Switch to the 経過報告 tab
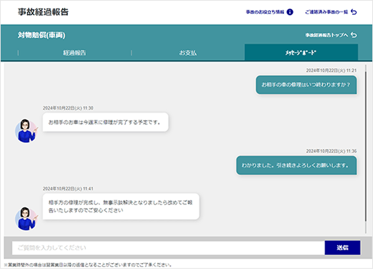 (74, 53)
